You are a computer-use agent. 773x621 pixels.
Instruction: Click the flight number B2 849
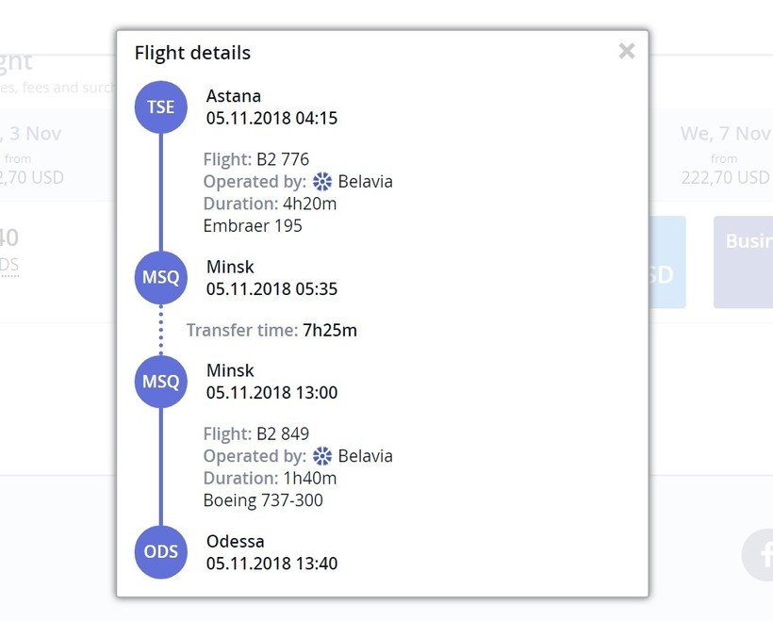tap(283, 434)
